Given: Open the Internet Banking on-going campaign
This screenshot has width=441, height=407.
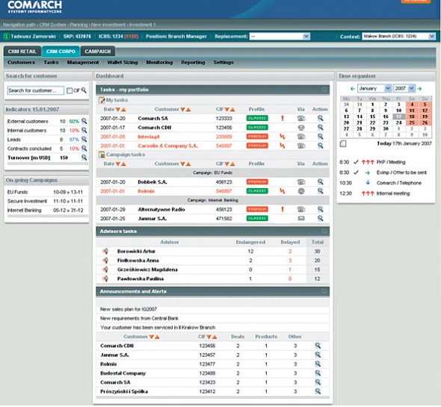Looking at the screenshot, I should (25, 211).
